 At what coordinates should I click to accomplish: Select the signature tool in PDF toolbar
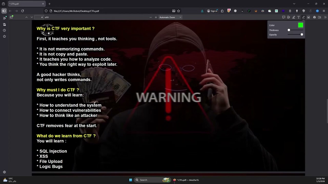click(289, 17)
